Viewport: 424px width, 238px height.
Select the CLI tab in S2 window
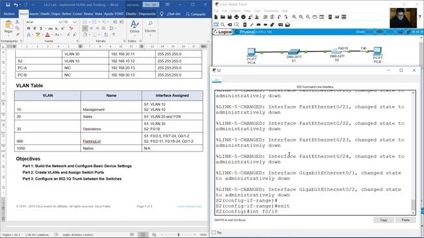(x=217, y=80)
